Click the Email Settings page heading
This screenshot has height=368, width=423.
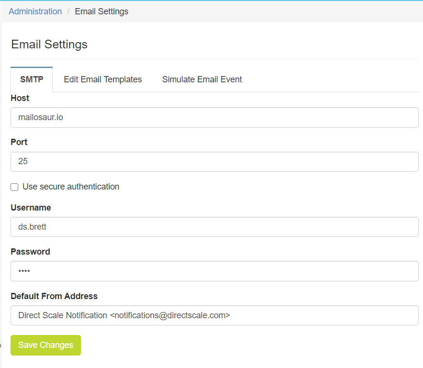click(49, 45)
